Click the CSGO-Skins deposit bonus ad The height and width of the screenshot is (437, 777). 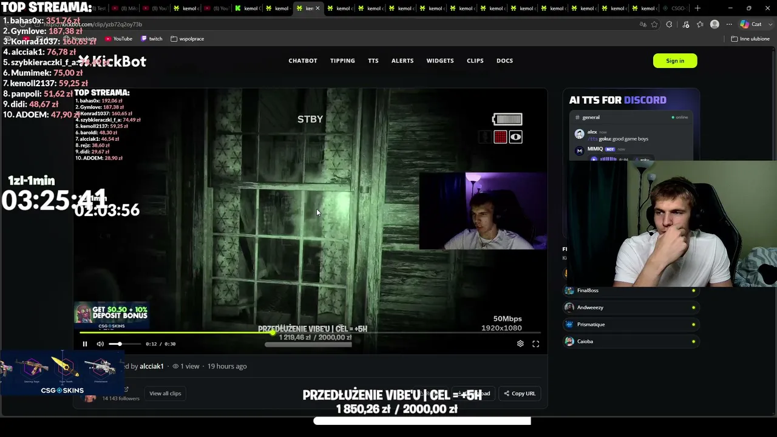coord(111,316)
